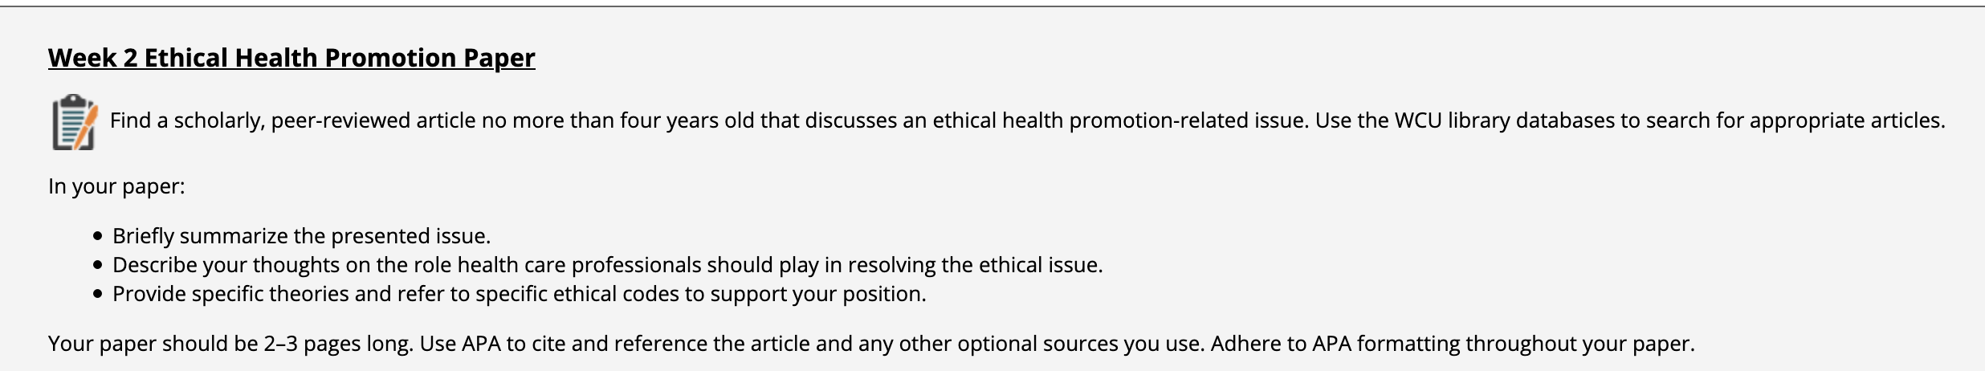The image size is (1985, 371).
Task: Click the horizontal divider line above the heading
Action: 992,6
